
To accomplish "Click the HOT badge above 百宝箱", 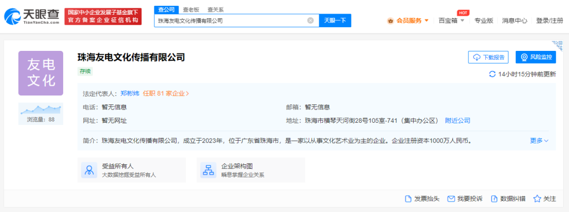I will (x=462, y=13).
